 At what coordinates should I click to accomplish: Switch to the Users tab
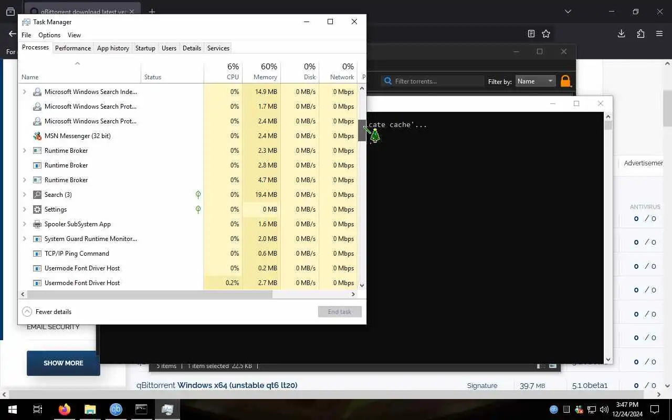pos(169,48)
